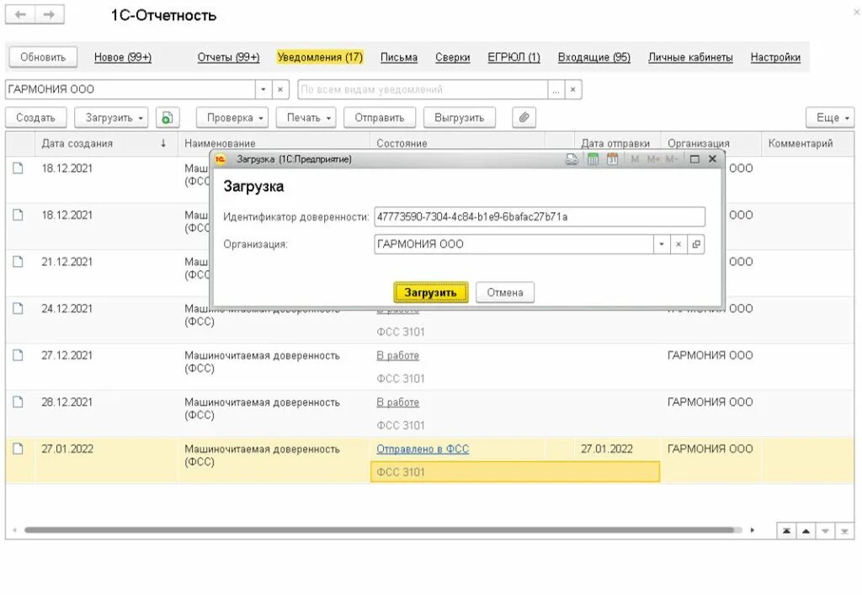Click the Выгрузить button
Screen dimensions: 862x595
(459, 118)
